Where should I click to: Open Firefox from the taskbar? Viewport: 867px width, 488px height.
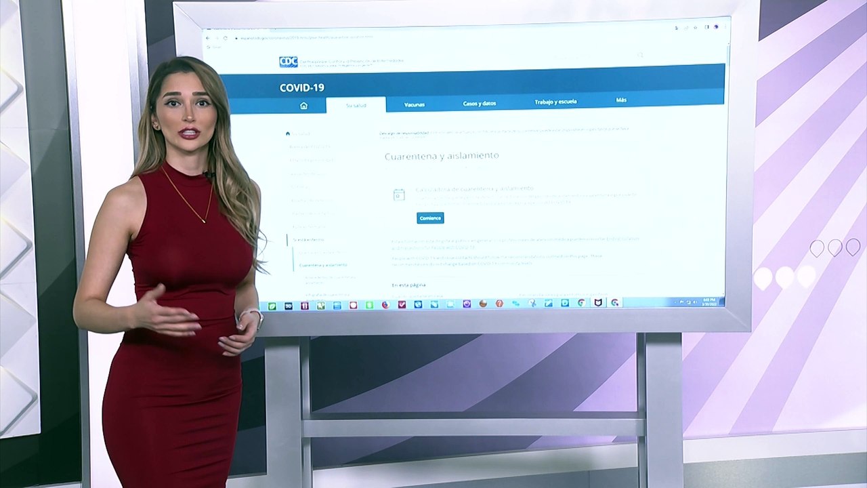tap(385, 305)
